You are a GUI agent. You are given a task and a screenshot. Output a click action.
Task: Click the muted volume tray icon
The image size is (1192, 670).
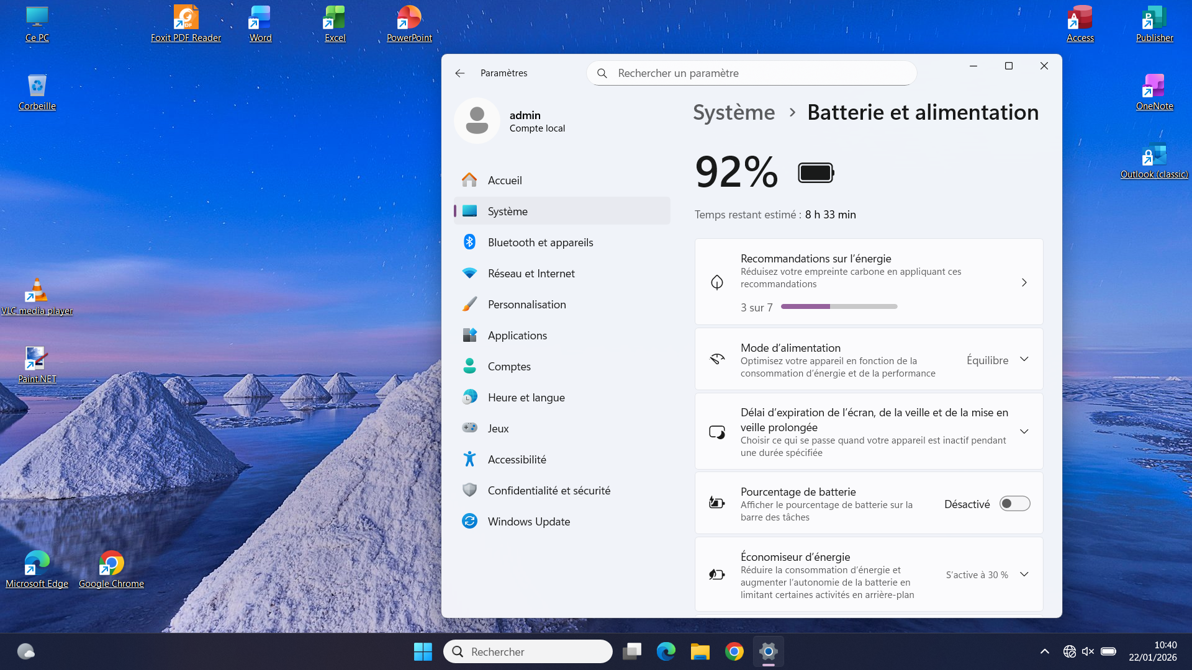pos(1088,651)
